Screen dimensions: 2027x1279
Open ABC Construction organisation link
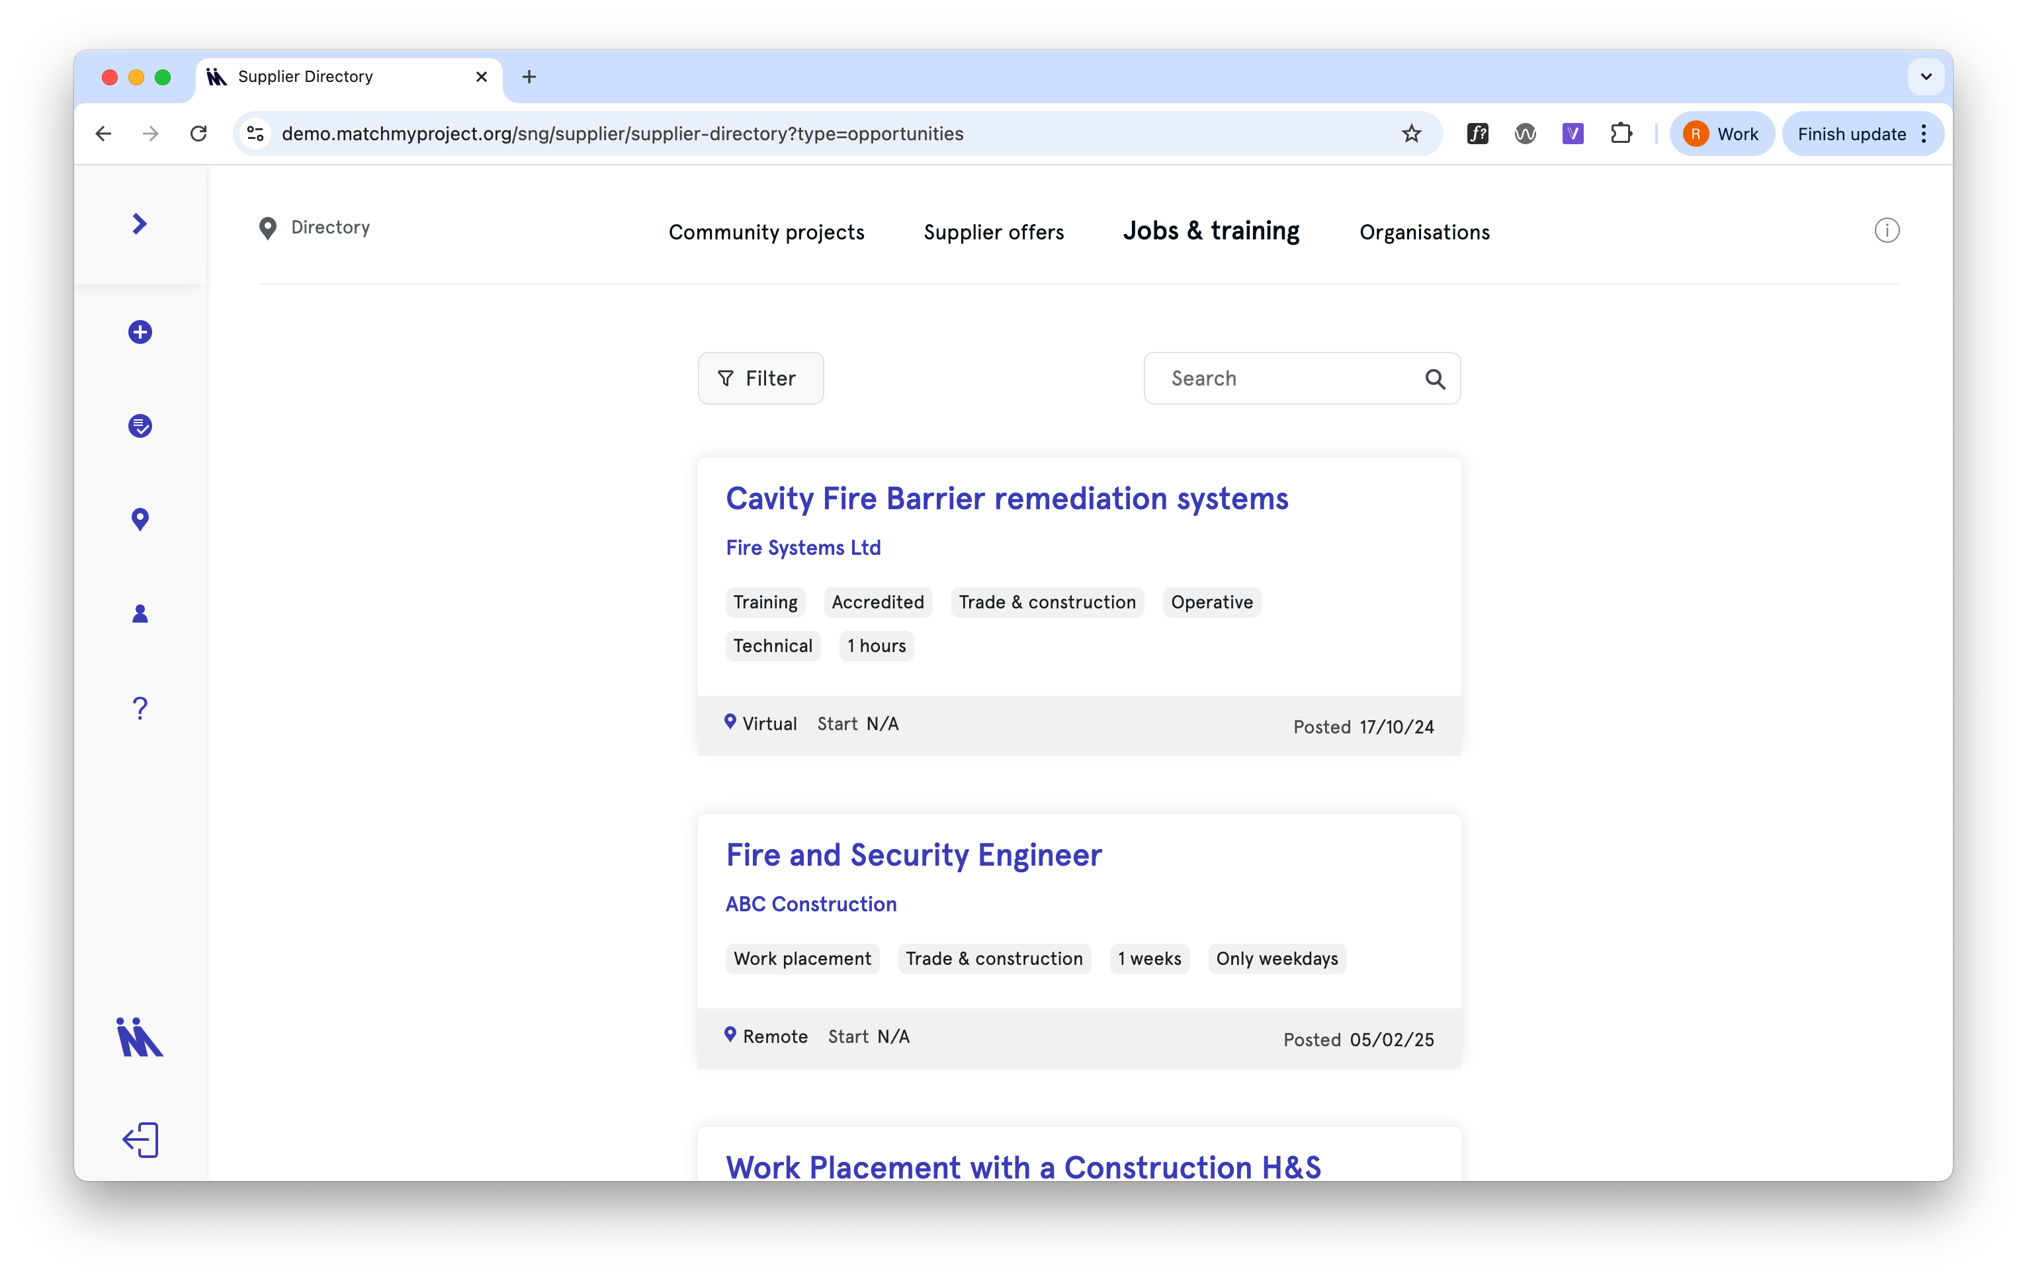[810, 904]
